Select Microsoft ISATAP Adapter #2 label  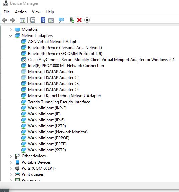pos(53,78)
